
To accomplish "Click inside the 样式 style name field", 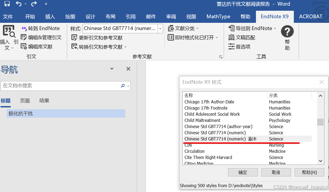I will [120, 28].
